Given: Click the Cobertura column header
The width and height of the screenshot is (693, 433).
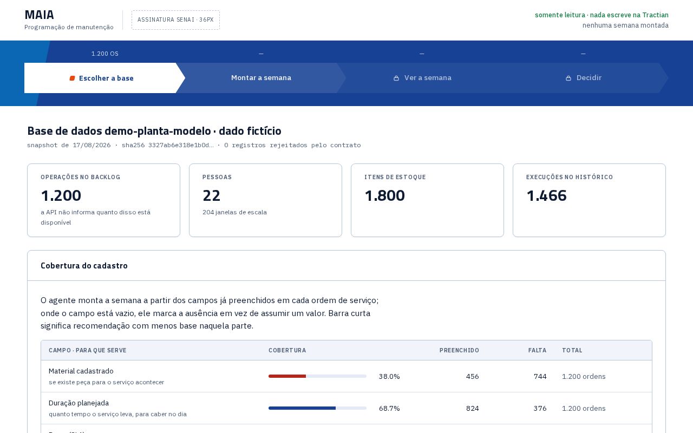Looking at the screenshot, I should point(287,350).
